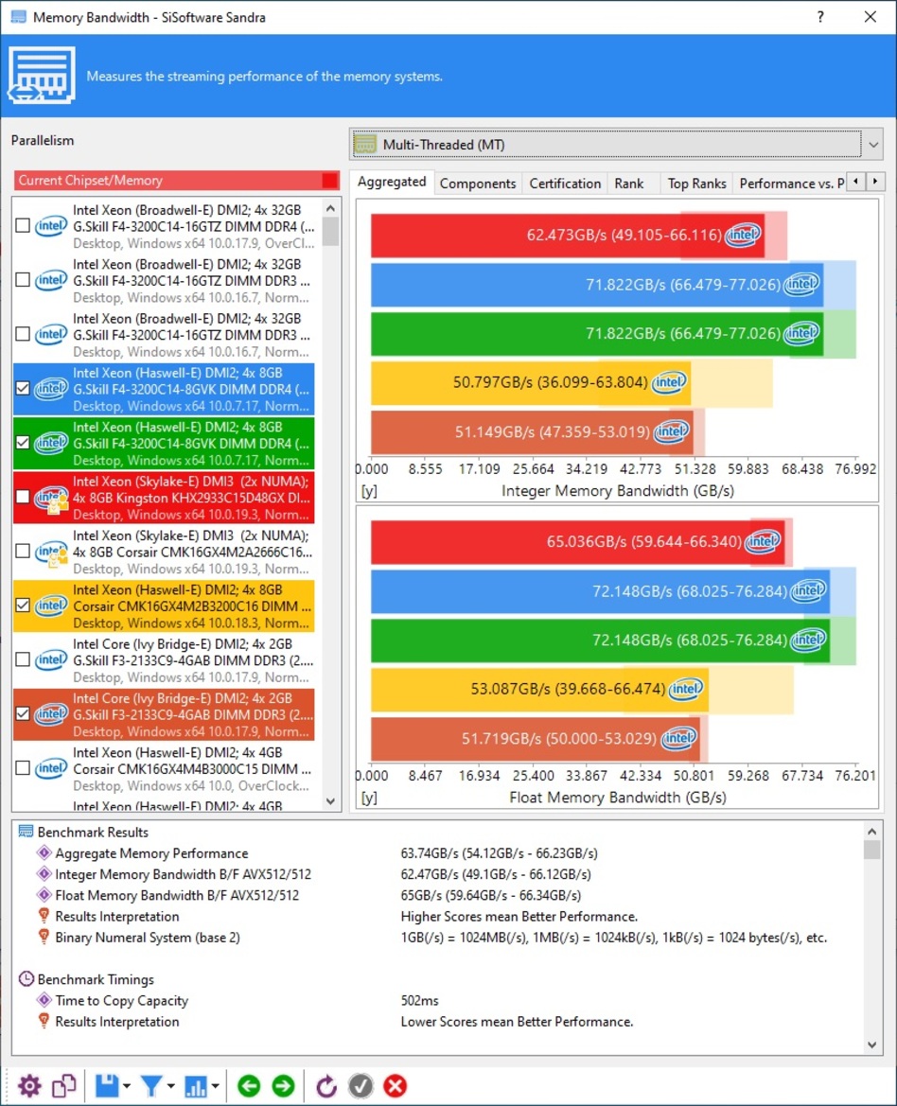This screenshot has height=1106, width=897.
Task: Click the [y] axis label under Float chart
Action: pos(369,797)
